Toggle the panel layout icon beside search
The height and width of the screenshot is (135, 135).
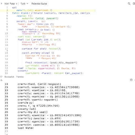tap(134, 4)
